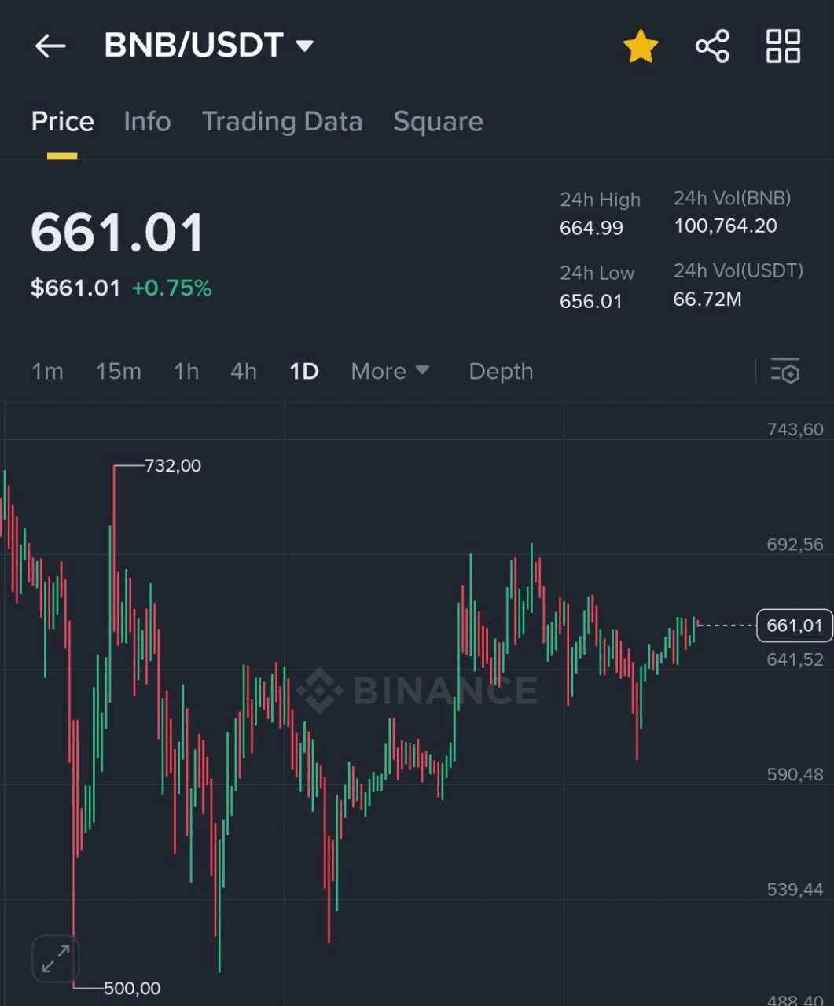
Task: Click the 743,60 price axis label
Action: pyautogui.click(x=795, y=429)
